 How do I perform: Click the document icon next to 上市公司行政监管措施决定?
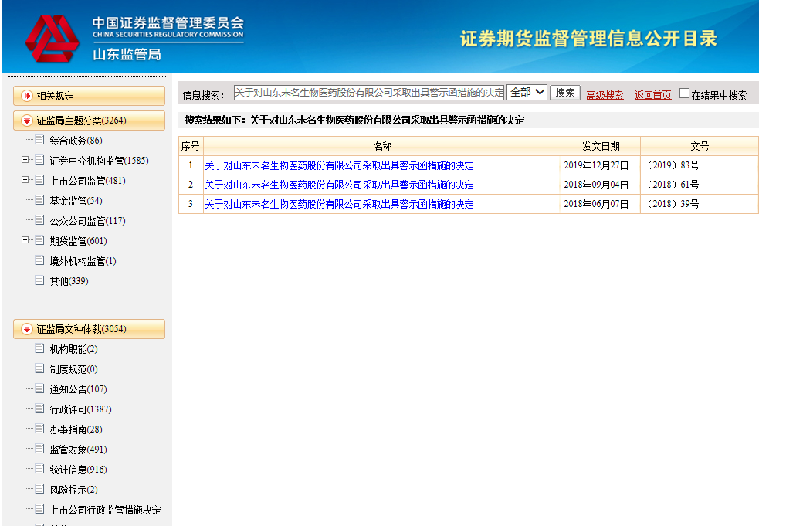pos(39,509)
